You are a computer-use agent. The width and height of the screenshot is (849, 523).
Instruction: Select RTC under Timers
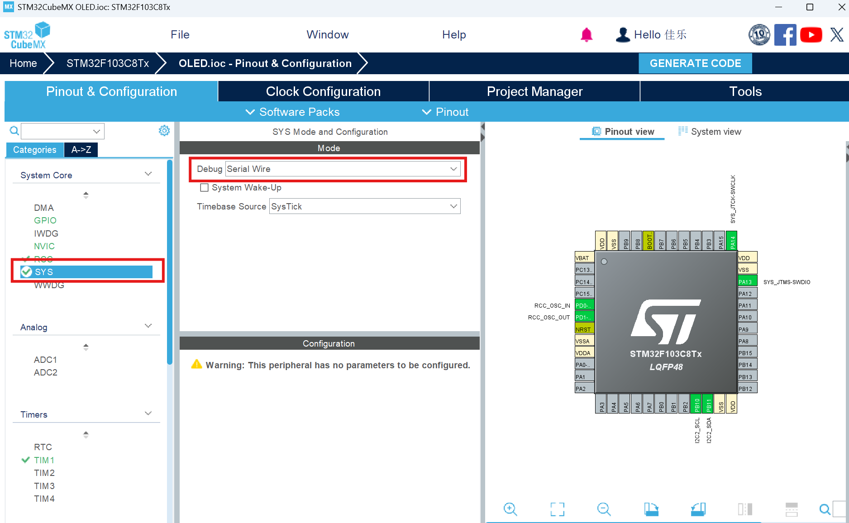(43, 447)
